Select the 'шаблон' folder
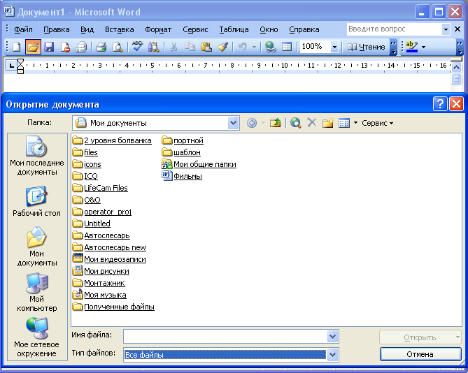The height and width of the screenshot is (373, 468). (x=181, y=152)
